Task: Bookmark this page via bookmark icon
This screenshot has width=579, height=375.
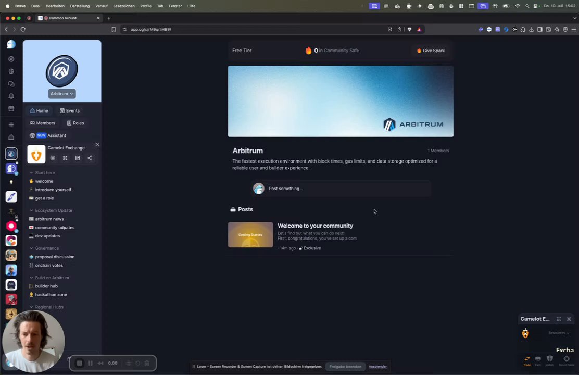Action: (x=114, y=29)
